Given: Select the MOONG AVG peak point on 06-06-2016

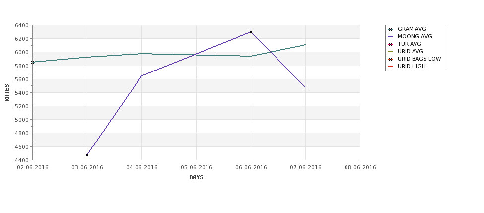Looking at the screenshot, I should tap(251, 32).
